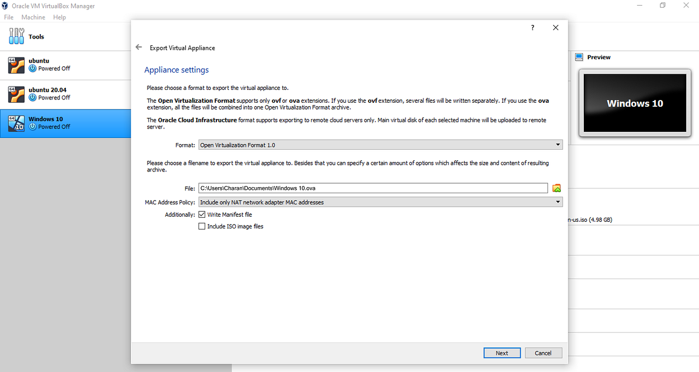Open the File menu
699x372 pixels.
[x=9, y=17]
